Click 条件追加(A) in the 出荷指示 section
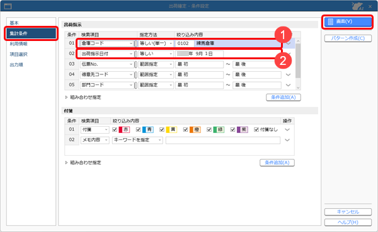 (283, 97)
